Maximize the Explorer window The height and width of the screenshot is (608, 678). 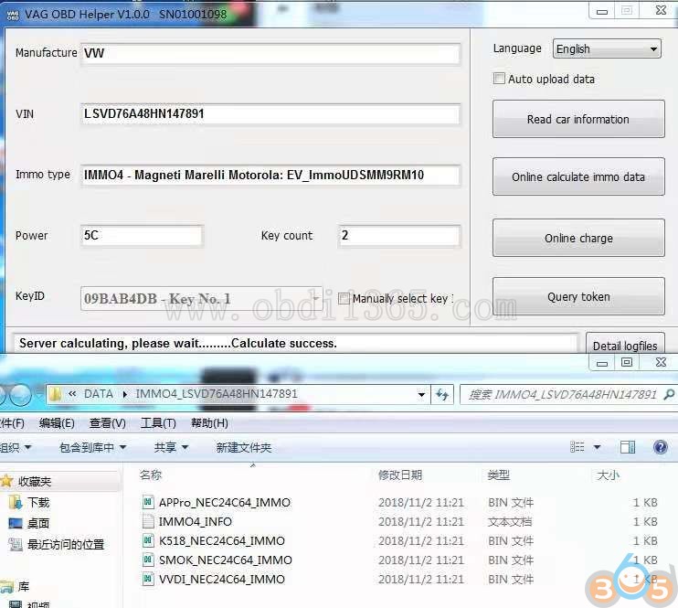tap(627, 363)
